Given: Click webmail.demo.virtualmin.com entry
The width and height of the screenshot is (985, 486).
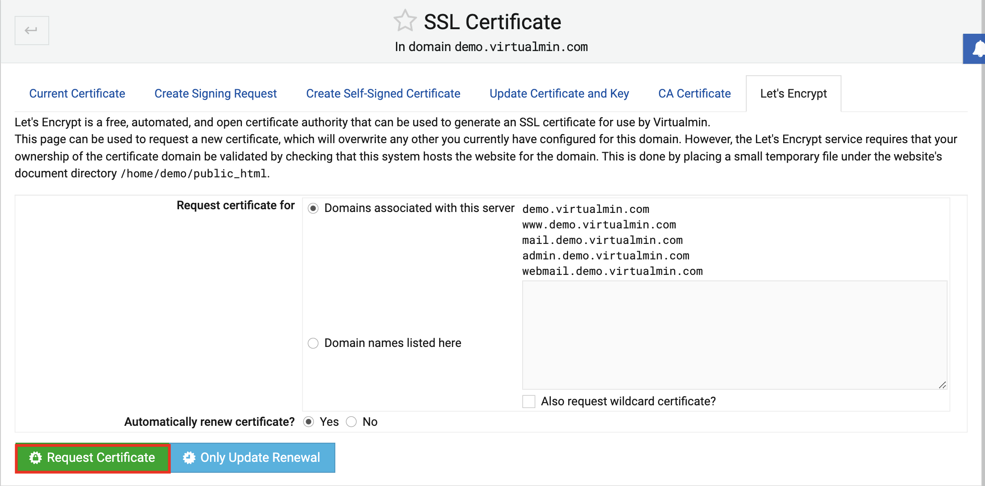Looking at the screenshot, I should [612, 271].
